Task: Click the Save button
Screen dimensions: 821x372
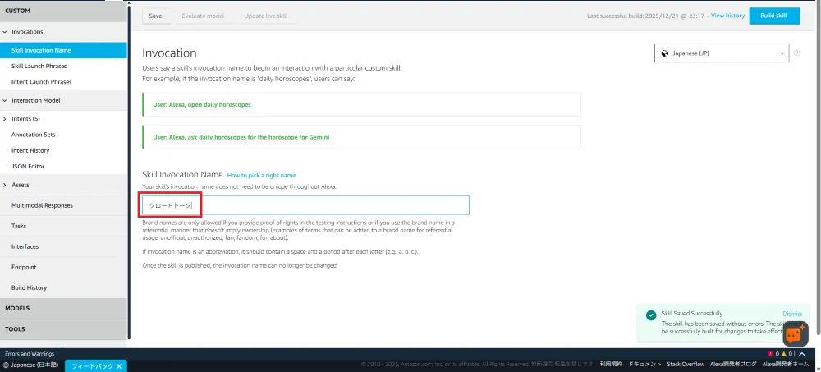Action: point(155,16)
